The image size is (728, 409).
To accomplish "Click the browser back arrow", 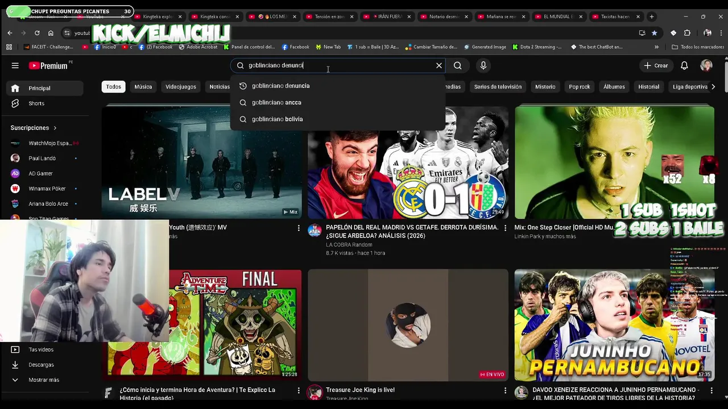I will pyautogui.click(x=10, y=33).
